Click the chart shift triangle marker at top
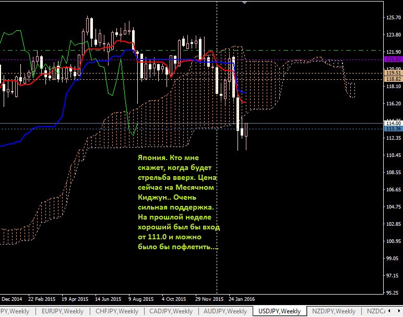403x317 pixels. click(x=245, y=3)
